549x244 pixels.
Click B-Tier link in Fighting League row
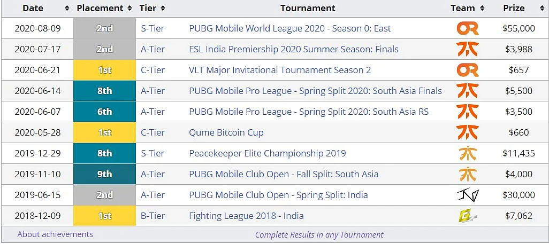click(152, 216)
